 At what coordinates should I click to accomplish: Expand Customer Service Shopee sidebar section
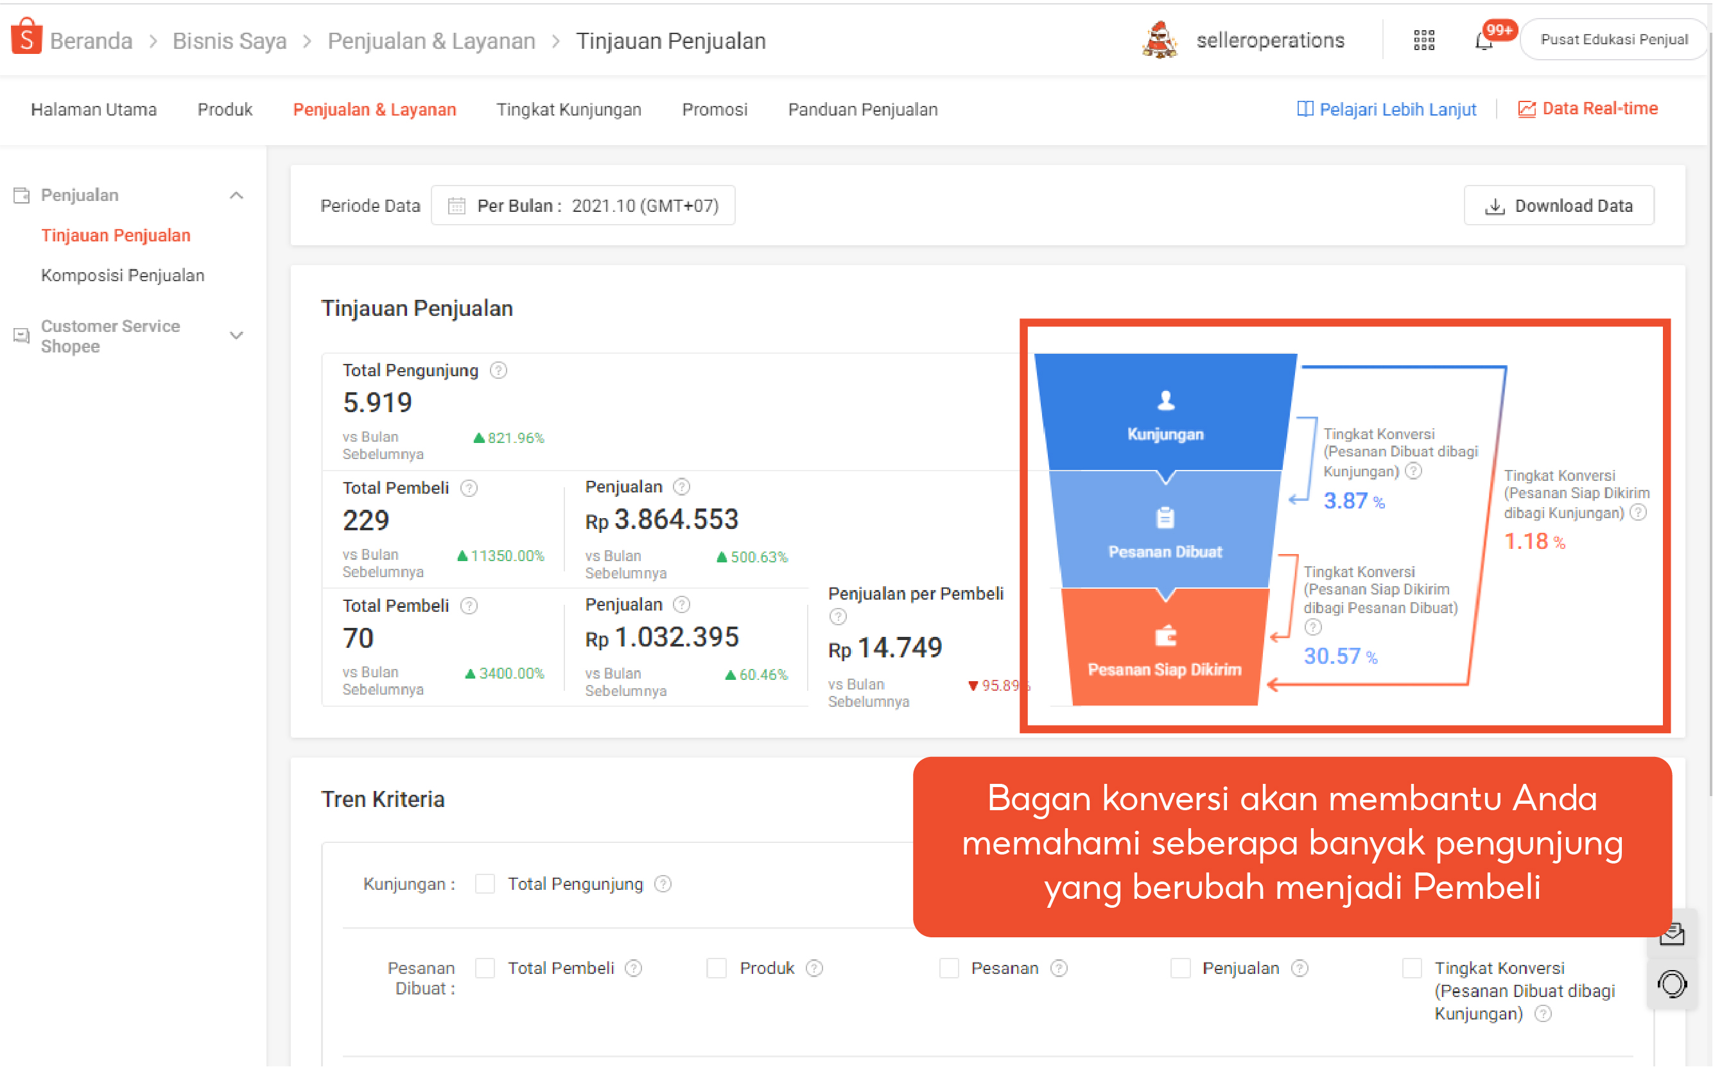tap(236, 336)
